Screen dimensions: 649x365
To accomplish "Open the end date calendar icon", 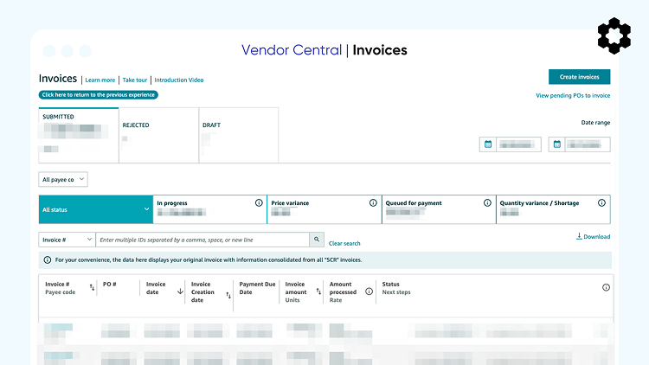I will 557,144.
